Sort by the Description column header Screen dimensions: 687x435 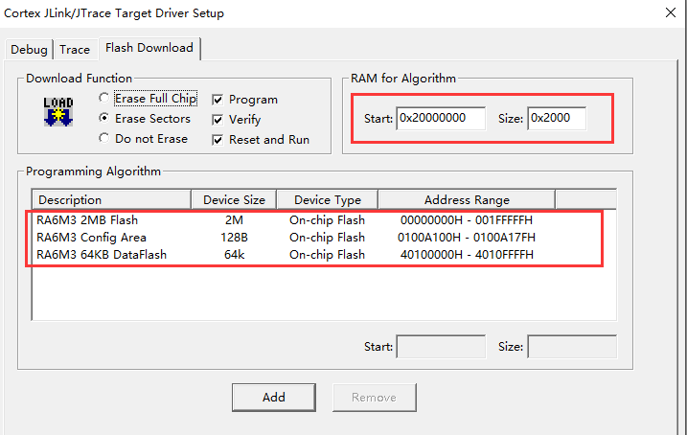(x=111, y=199)
